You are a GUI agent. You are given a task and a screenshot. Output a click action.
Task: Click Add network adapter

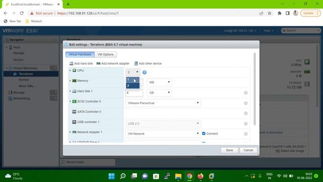[x=113, y=63]
